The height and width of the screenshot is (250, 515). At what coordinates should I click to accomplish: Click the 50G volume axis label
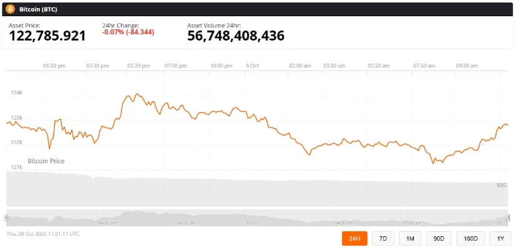pyautogui.click(x=501, y=186)
